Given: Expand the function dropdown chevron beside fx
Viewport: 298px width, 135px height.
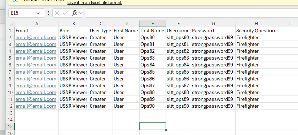Looking at the screenshot, I should [80, 13].
